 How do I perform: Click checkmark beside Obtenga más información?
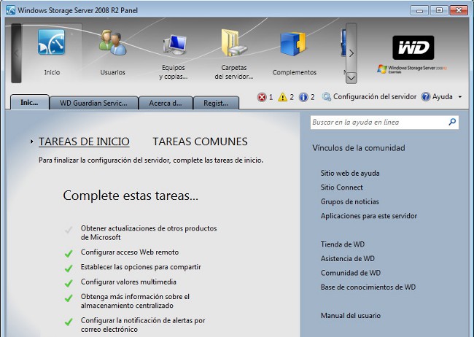tap(69, 298)
